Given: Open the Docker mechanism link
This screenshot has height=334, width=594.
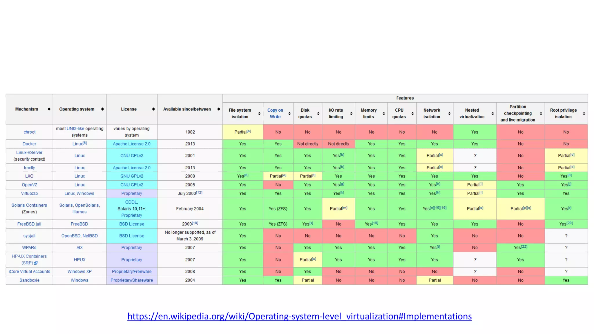Looking at the screenshot, I should click(x=29, y=144).
